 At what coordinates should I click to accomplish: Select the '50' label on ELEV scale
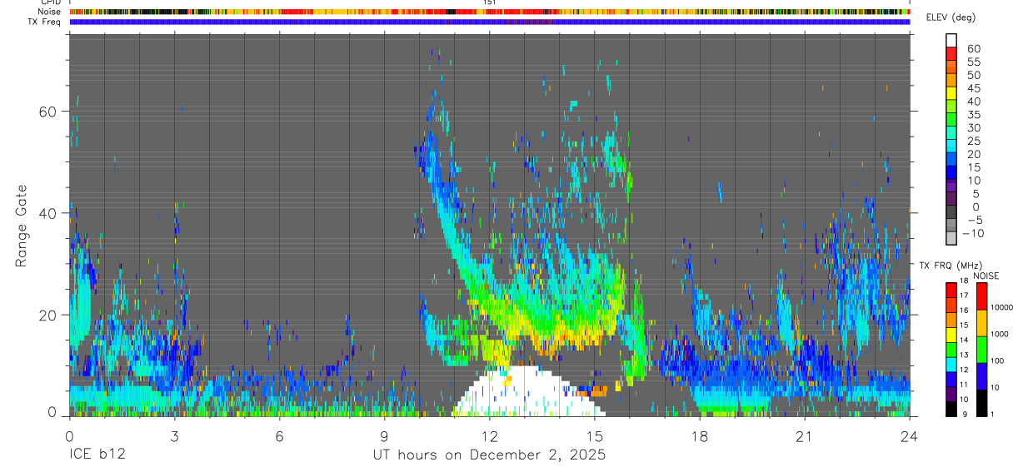pyautogui.click(x=972, y=76)
